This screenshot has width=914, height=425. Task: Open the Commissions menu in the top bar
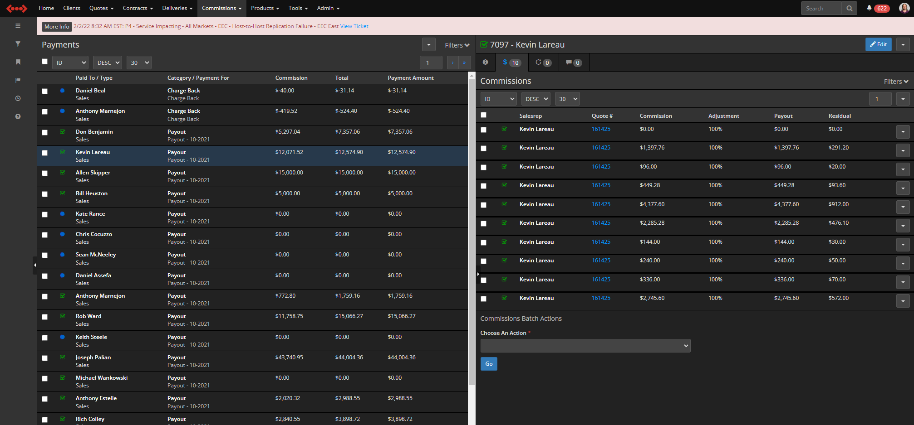click(x=221, y=8)
